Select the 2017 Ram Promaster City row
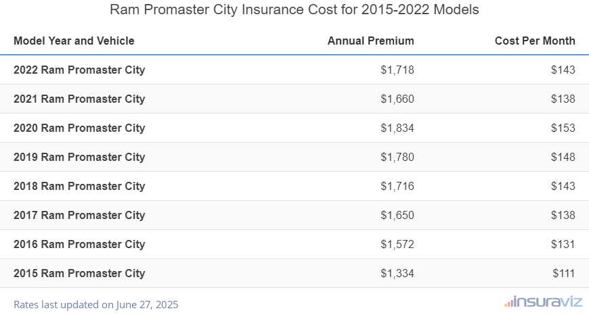589x315 pixels. click(x=79, y=215)
